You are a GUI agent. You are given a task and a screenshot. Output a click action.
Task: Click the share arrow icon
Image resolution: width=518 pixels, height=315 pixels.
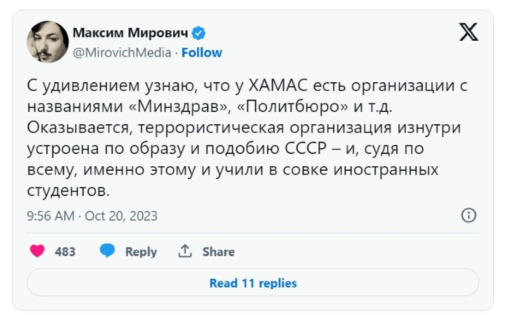[185, 251]
